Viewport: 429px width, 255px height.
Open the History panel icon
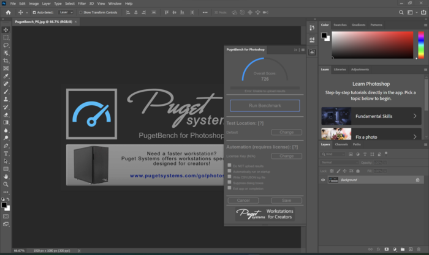[x=312, y=28]
